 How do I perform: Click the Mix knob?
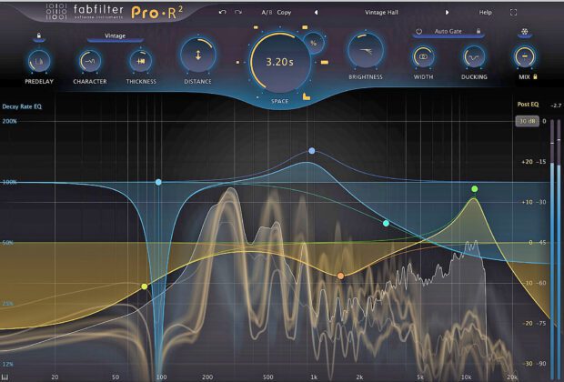coord(525,56)
